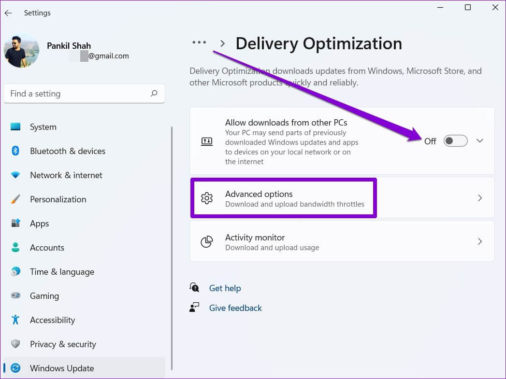This screenshot has width=506, height=379.
Task: Click the Bluetooth icon in sidebar
Action: click(x=15, y=151)
